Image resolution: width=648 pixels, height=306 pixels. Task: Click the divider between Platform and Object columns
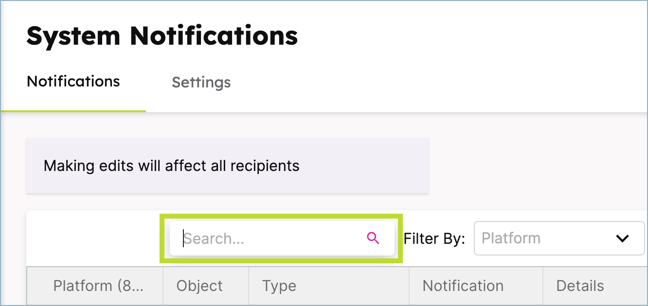pos(163,286)
